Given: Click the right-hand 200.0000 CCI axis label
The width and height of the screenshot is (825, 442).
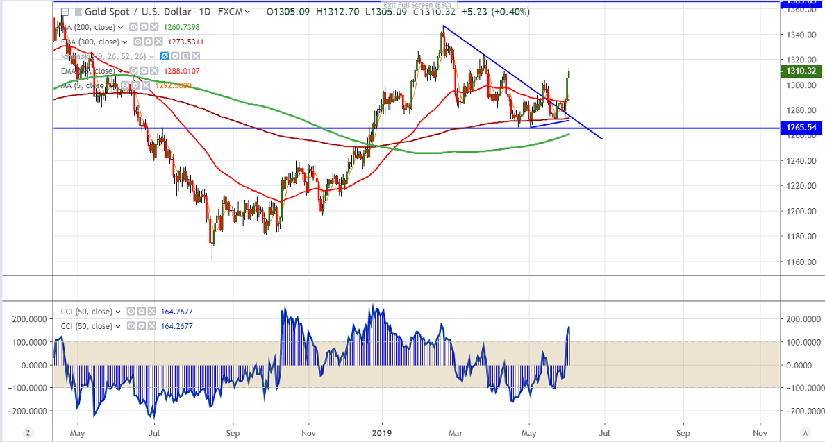Looking at the screenshot, I should click(x=803, y=319).
